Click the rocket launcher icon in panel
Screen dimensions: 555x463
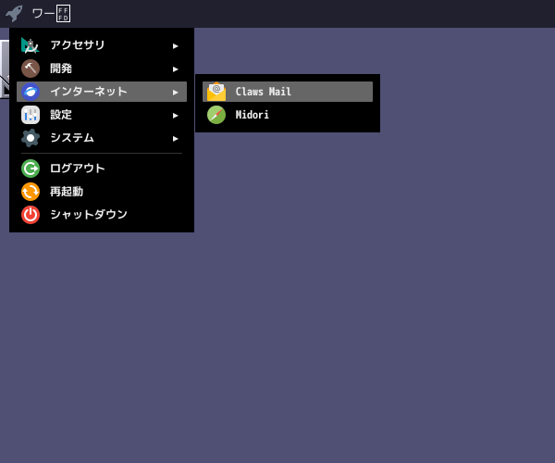[x=14, y=14]
